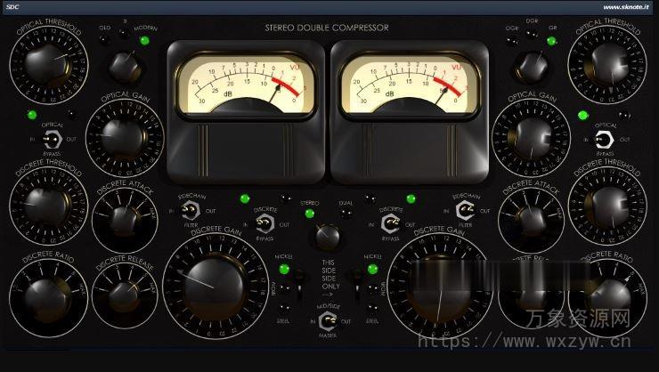Click left optical OUT dark LED
Viewport: 659px width, 372px height.
(71, 114)
